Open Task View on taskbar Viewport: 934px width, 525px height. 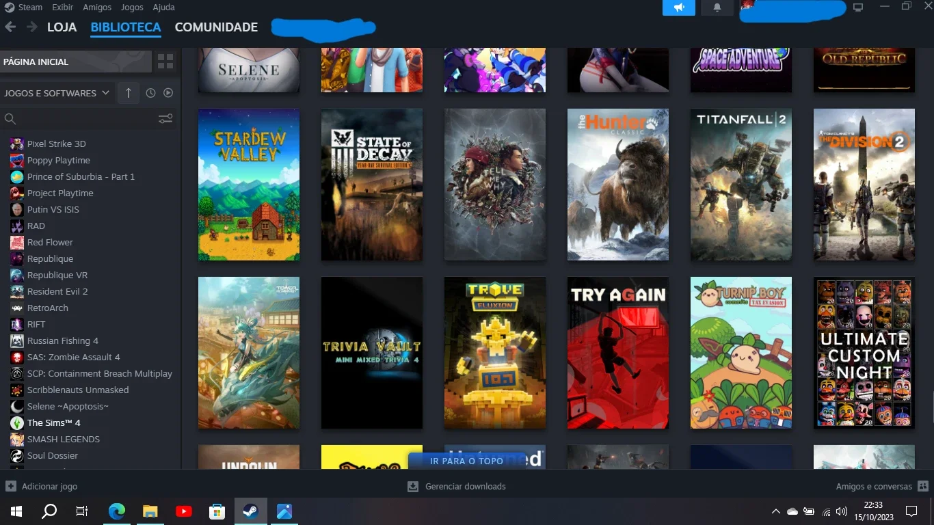tap(82, 511)
